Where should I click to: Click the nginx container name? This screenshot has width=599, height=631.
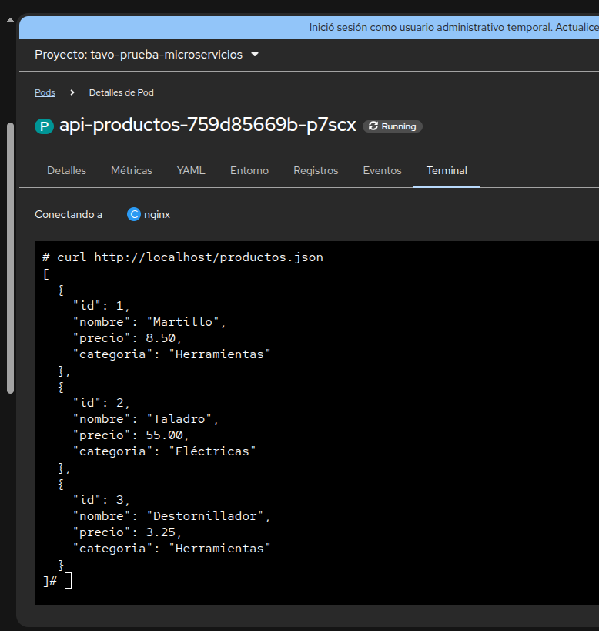[157, 215]
